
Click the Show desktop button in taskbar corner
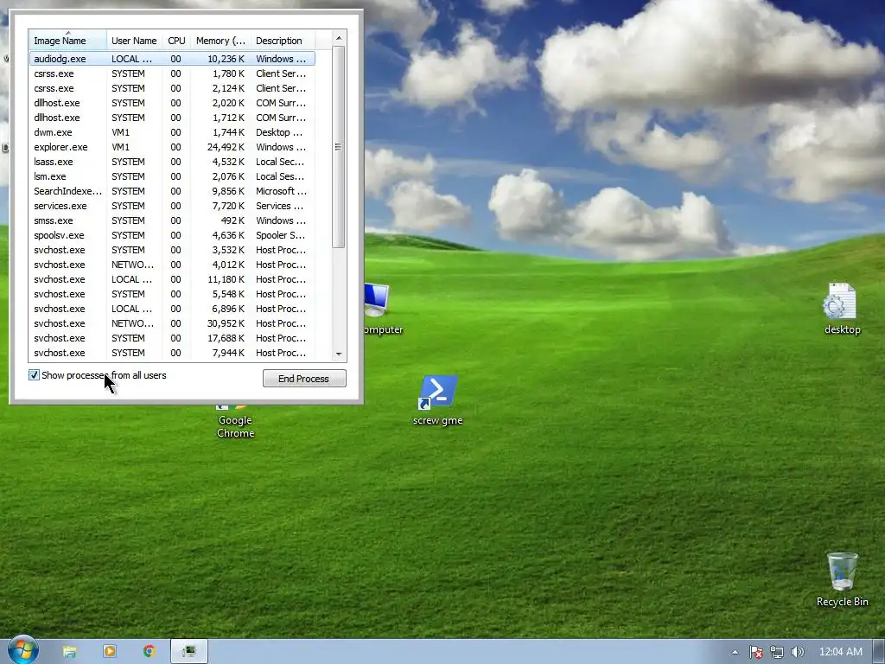(x=879, y=652)
